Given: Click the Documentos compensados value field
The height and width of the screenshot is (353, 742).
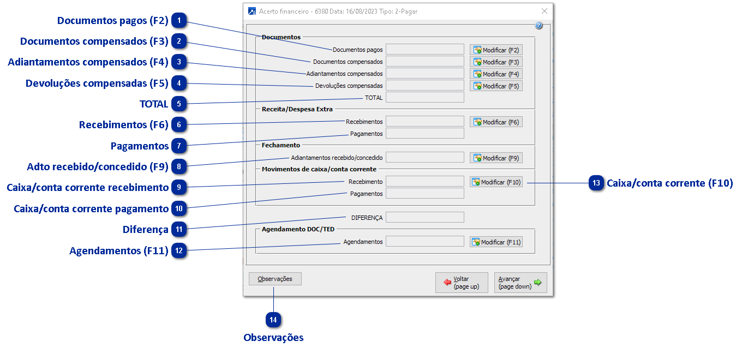Looking at the screenshot, I should 425,62.
